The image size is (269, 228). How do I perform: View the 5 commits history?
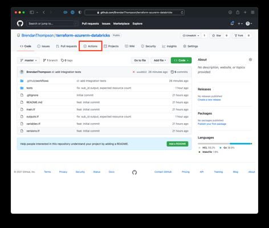pos(179,72)
